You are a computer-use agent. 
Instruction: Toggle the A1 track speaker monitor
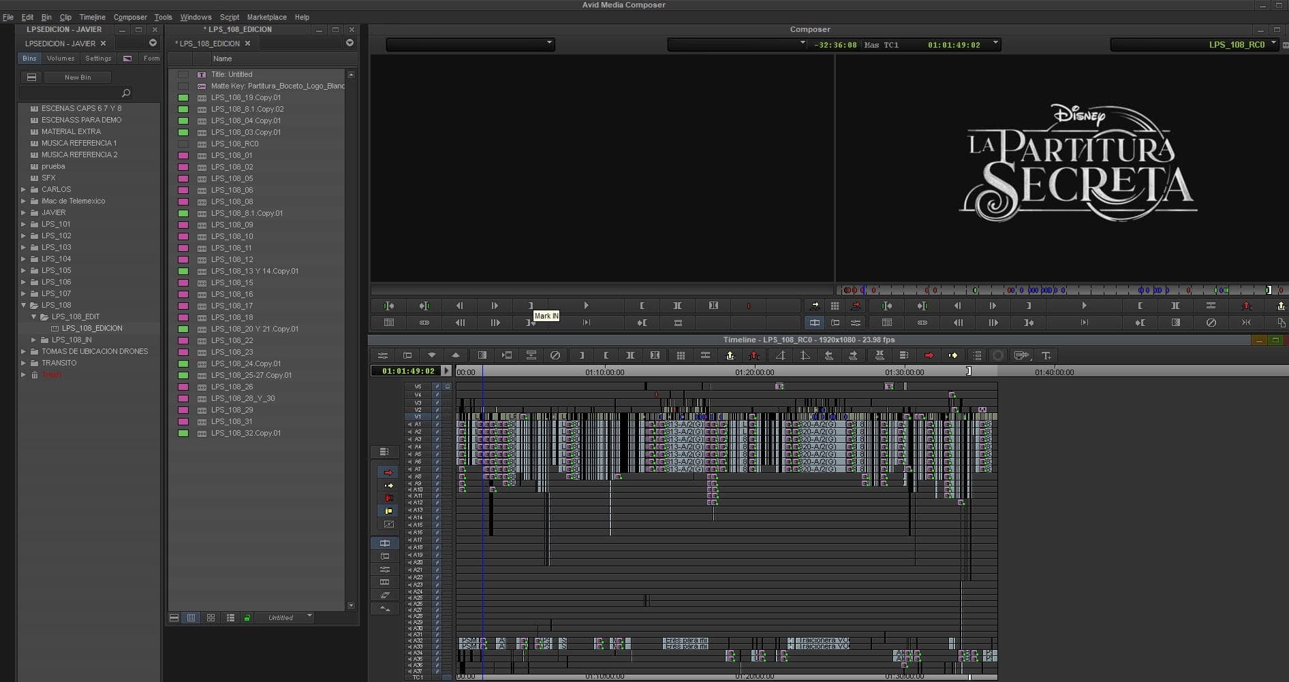click(410, 424)
